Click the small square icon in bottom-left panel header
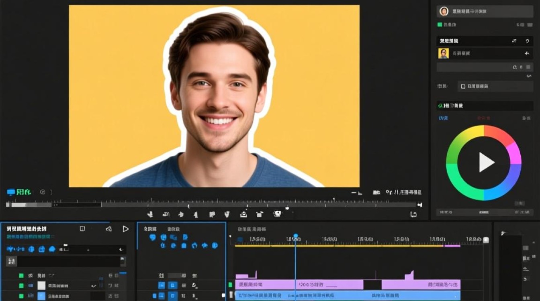The width and height of the screenshot is (540, 301). coord(82,229)
